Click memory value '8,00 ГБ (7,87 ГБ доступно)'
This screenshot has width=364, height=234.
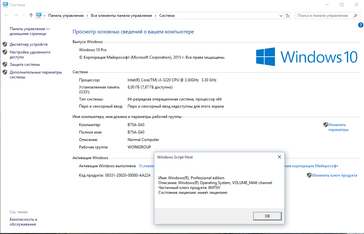pos(150,87)
